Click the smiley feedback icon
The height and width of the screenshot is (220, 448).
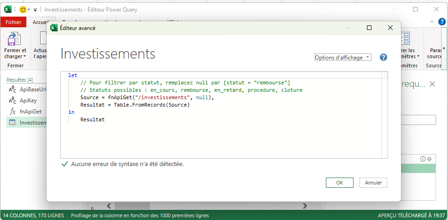pyautogui.click(x=23, y=10)
